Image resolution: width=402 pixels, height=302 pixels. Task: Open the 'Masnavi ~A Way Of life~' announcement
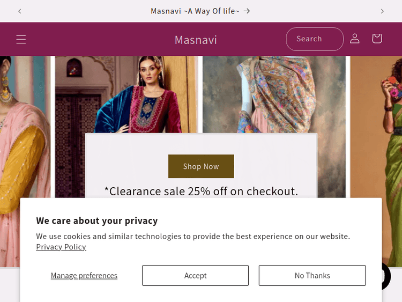pyautogui.click(x=195, y=11)
